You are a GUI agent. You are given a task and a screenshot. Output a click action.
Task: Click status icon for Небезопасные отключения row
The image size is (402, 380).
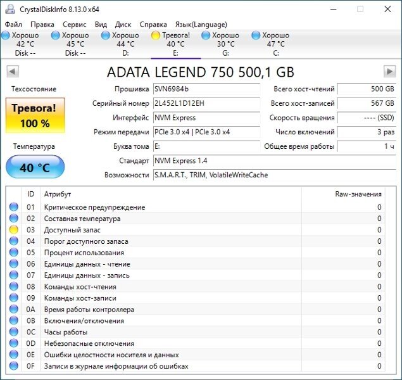[x=13, y=343]
